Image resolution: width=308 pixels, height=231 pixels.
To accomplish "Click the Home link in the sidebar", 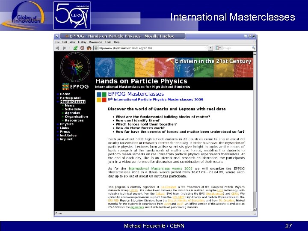I will [x=65, y=94].
